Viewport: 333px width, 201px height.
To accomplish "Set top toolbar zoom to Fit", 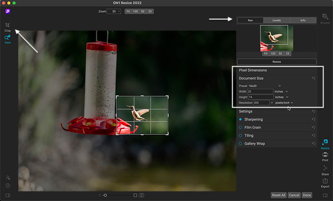I will click(128, 11).
